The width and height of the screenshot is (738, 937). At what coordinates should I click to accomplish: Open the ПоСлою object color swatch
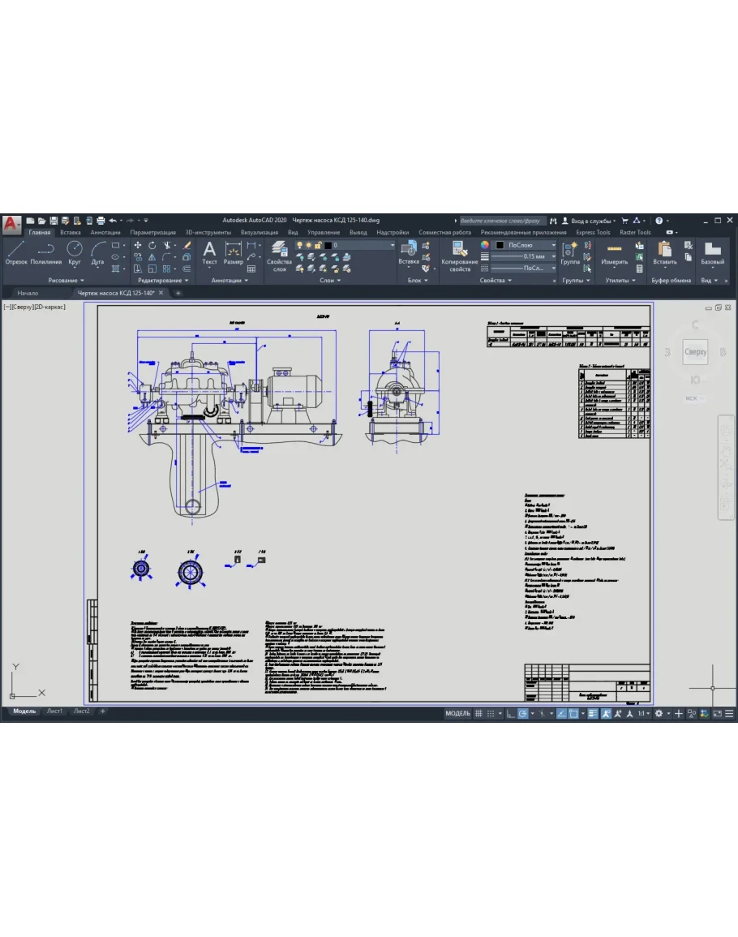[500, 245]
